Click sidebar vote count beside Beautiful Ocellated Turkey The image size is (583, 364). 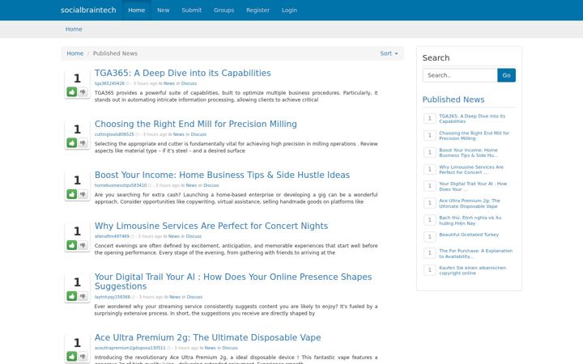pyautogui.click(x=430, y=236)
